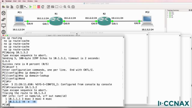The image size is (192, 108).
Task: Click the camera screenshot icon
Action: pyautogui.click(x=73, y=7)
